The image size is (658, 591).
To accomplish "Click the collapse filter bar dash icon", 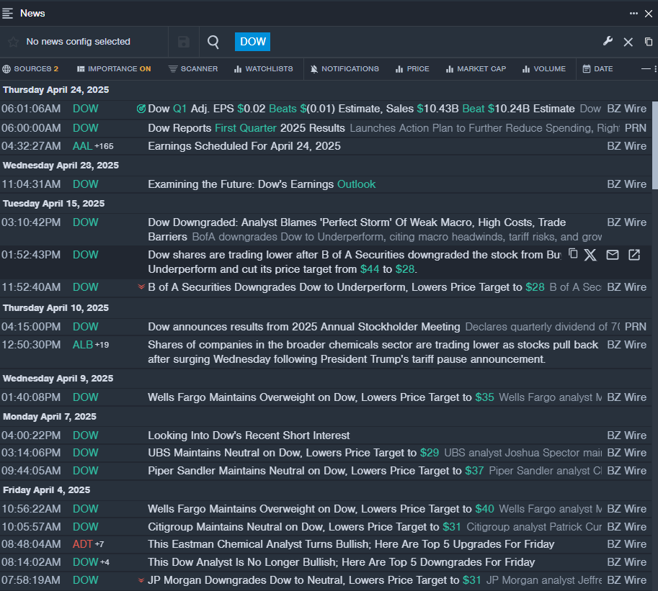I will click(646, 68).
